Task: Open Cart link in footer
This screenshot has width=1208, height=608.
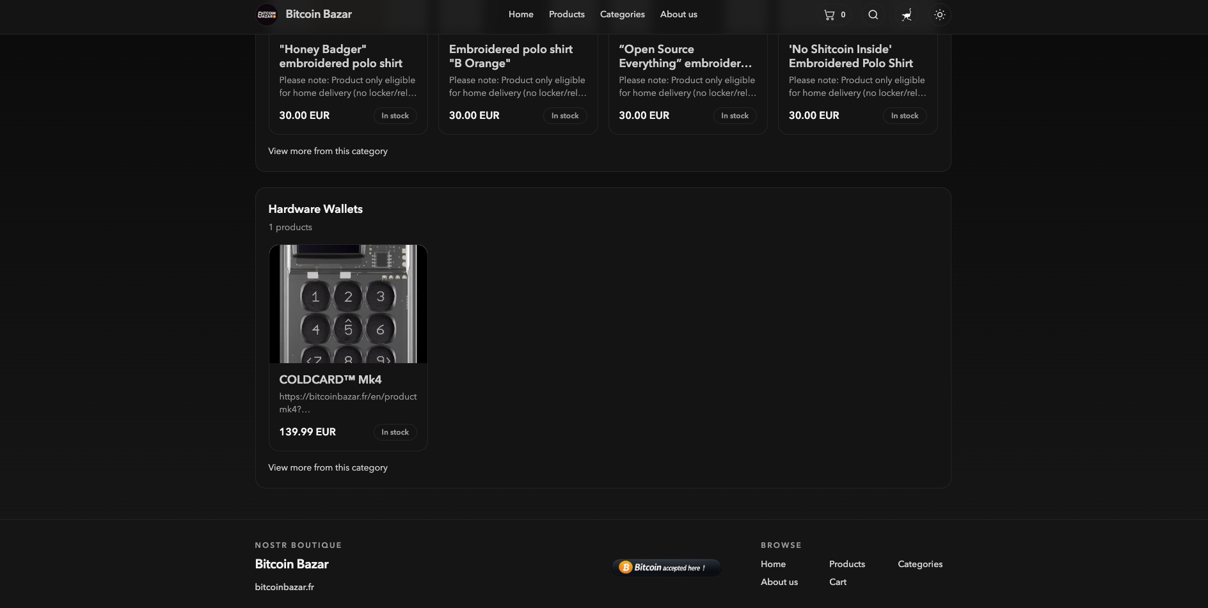Action: [838, 582]
